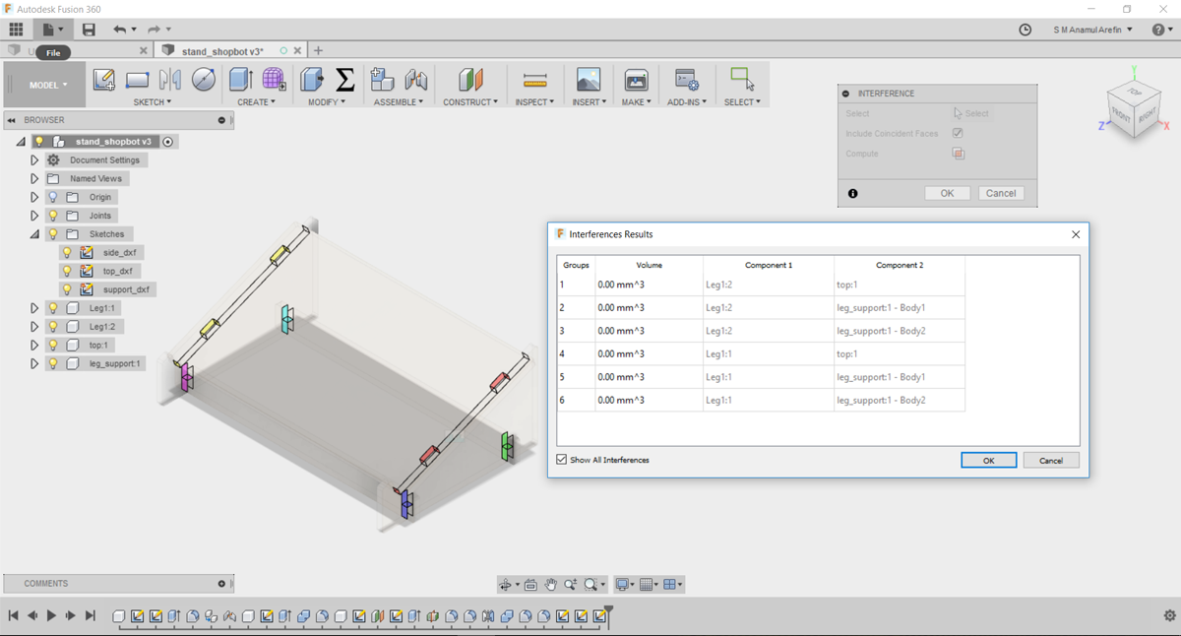
Task: Switch to the stand_shopbot v3 tab
Action: 222,50
